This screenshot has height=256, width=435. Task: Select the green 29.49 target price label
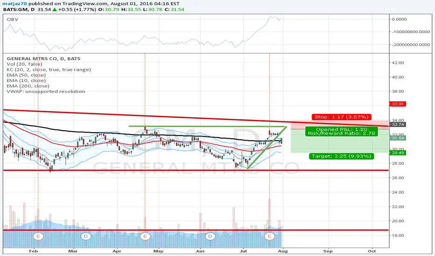(398, 153)
